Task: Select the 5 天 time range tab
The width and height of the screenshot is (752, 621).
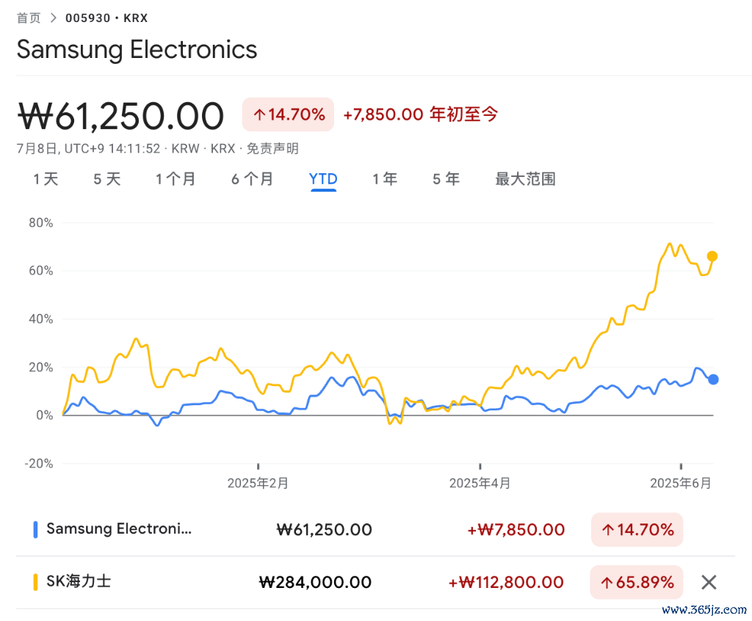Action: tap(107, 179)
